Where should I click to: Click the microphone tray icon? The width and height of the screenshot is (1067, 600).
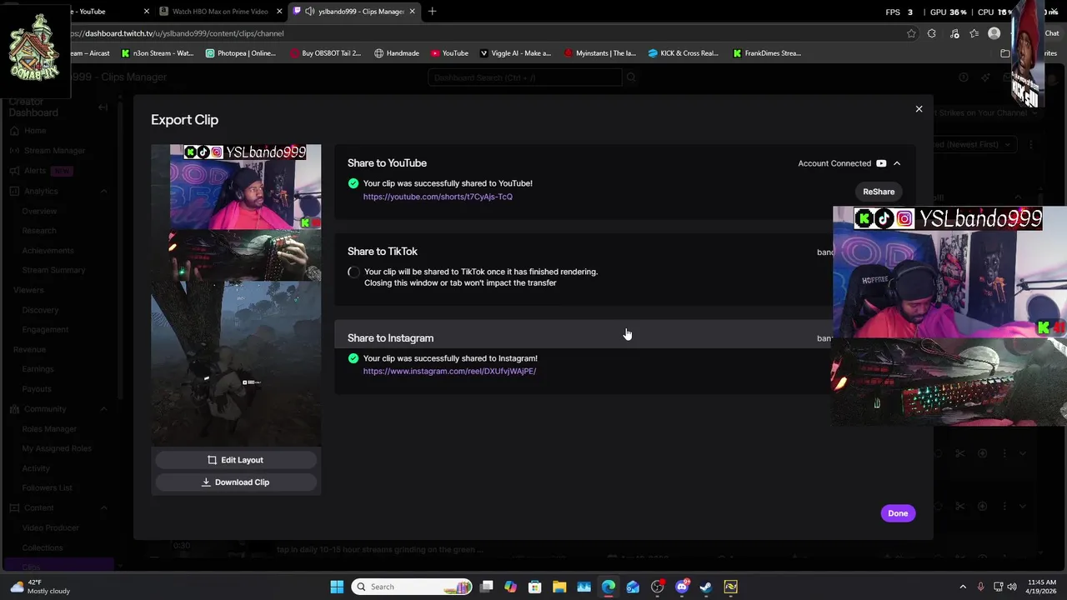point(980,587)
